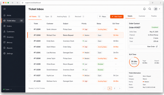Check the box for ticket #T-10240
This screenshot has width=164, height=95.
pyautogui.click(x=30, y=58)
